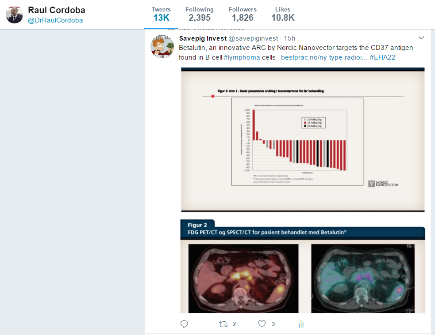The width and height of the screenshot is (435, 335).
Task: Open Savepig Invest's avatar
Action: coord(162,46)
